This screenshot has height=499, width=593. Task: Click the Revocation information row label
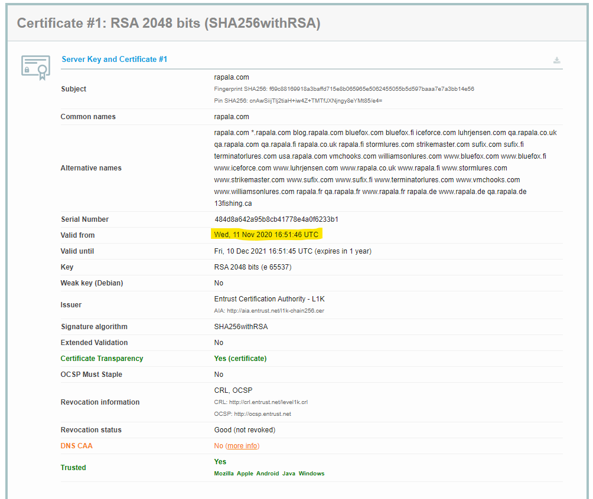(x=100, y=402)
